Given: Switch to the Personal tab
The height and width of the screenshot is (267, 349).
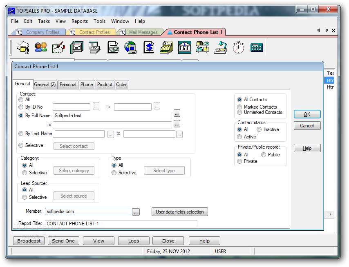Looking at the screenshot, I should pos(68,85).
